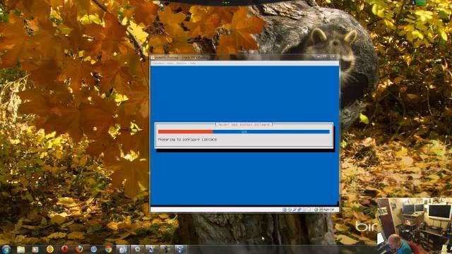Click the network adapter status icon

pyautogui.click(x=299, y=210)
